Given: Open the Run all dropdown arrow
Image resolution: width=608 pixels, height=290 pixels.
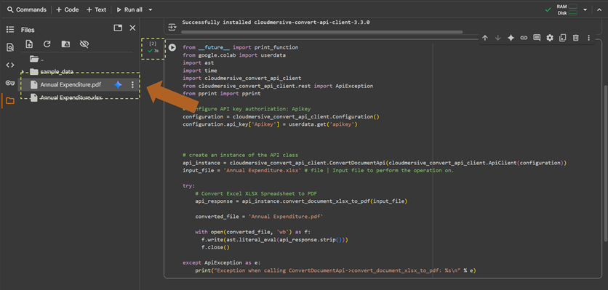Looking at the screenshot, I should (151, 9).
